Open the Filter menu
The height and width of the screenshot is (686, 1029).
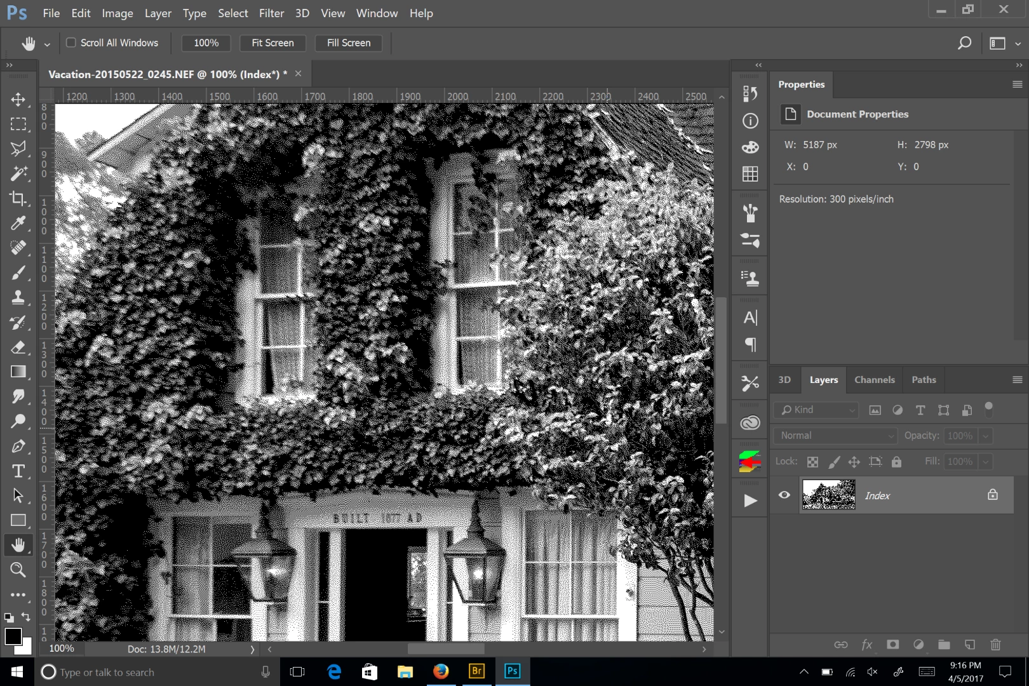point(271,13)
